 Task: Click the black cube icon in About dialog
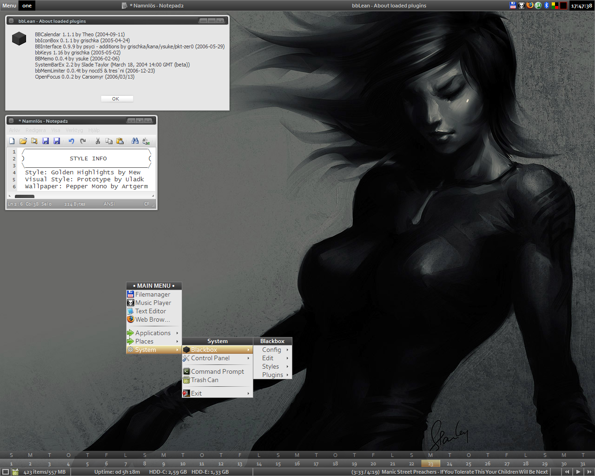pyautogui.click(x=19, y=39)
